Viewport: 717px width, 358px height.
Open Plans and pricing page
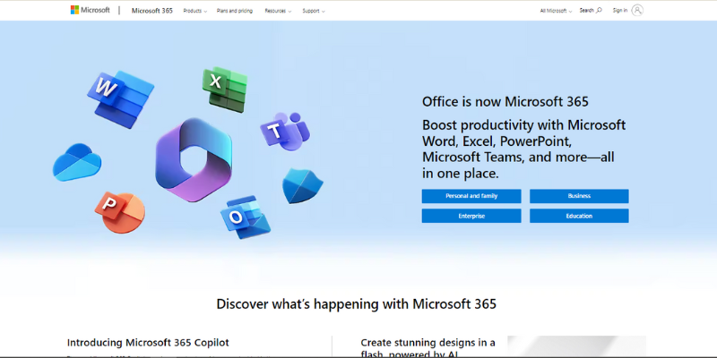point(235,11)
